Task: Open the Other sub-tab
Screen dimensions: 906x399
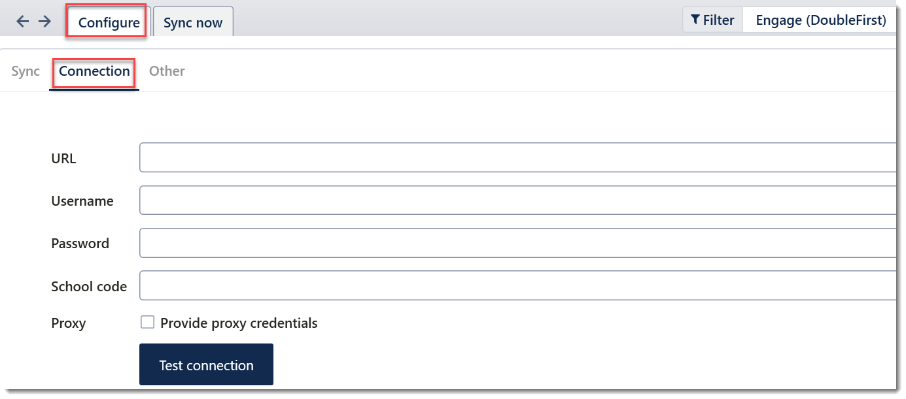Action: coord(167,71)
